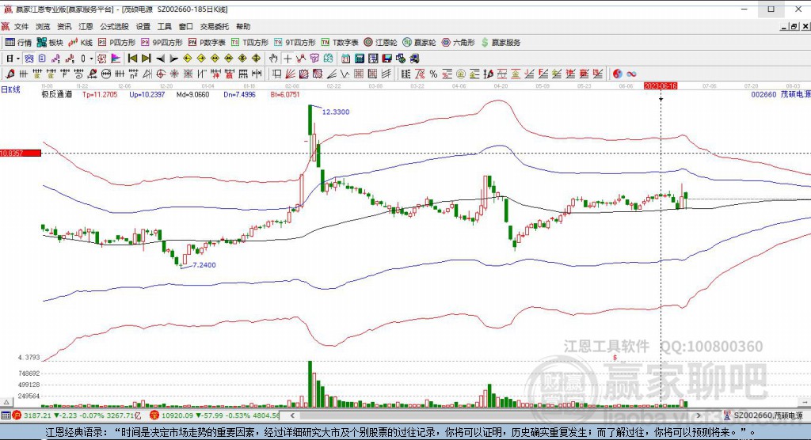Open the 帮助 menu
Image resolution: width=811 pixels, height=440 pixels.
pos(243,26)
